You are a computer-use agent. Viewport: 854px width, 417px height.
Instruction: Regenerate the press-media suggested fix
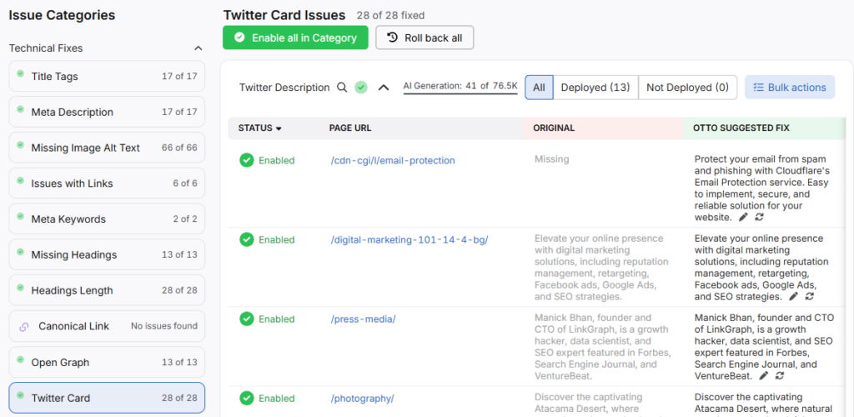780,376
